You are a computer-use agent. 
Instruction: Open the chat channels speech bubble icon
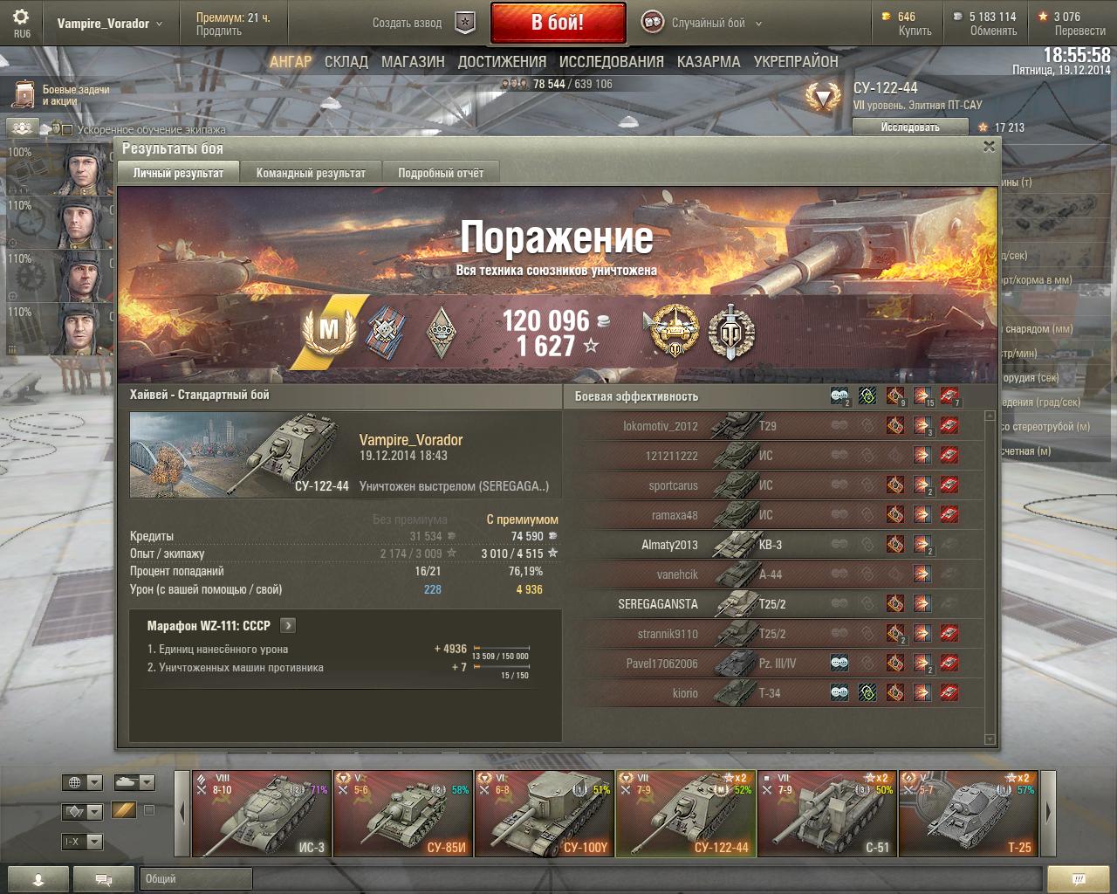[x=103, y=879]
